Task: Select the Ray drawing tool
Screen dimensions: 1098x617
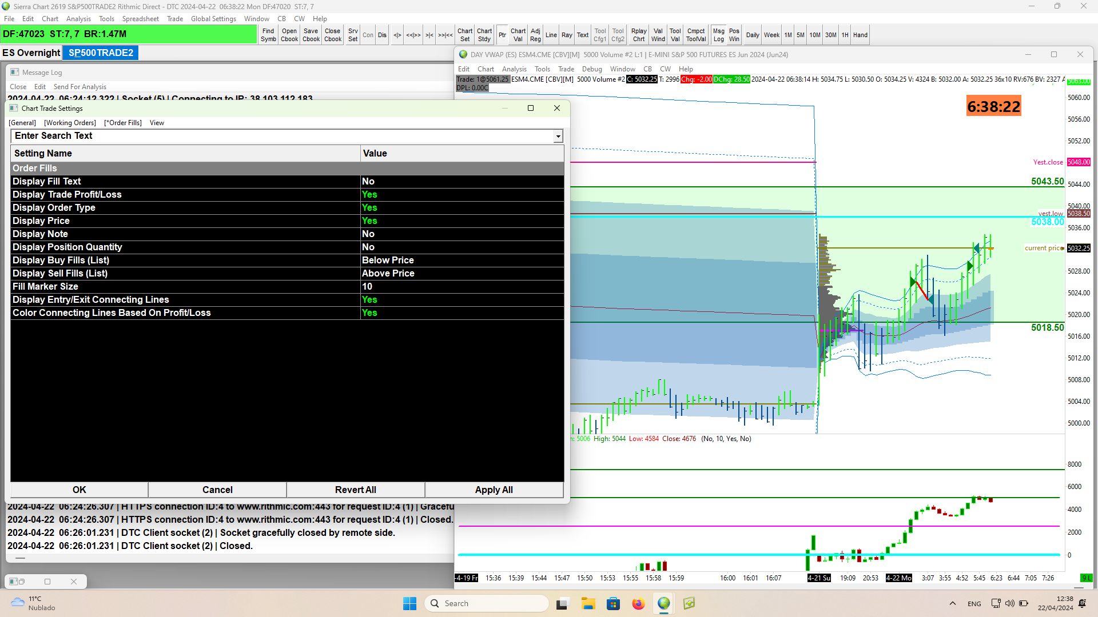Action: [x=566, y=35]
